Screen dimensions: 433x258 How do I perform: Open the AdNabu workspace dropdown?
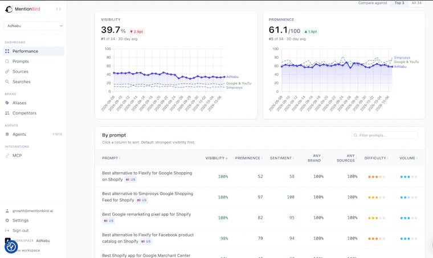tap(34, 26)
